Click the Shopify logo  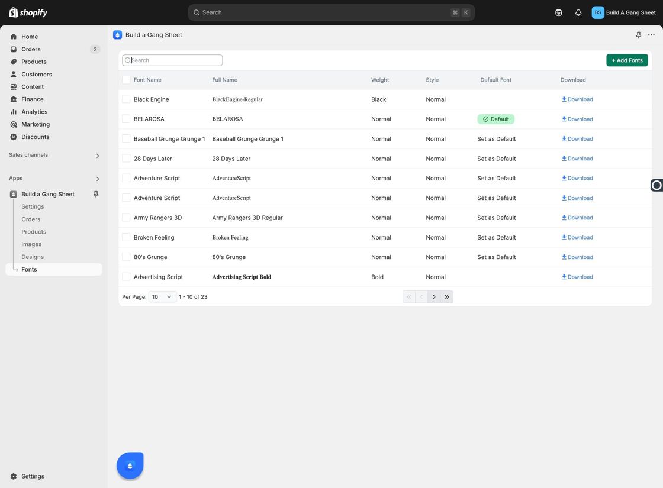pos(28,12)
